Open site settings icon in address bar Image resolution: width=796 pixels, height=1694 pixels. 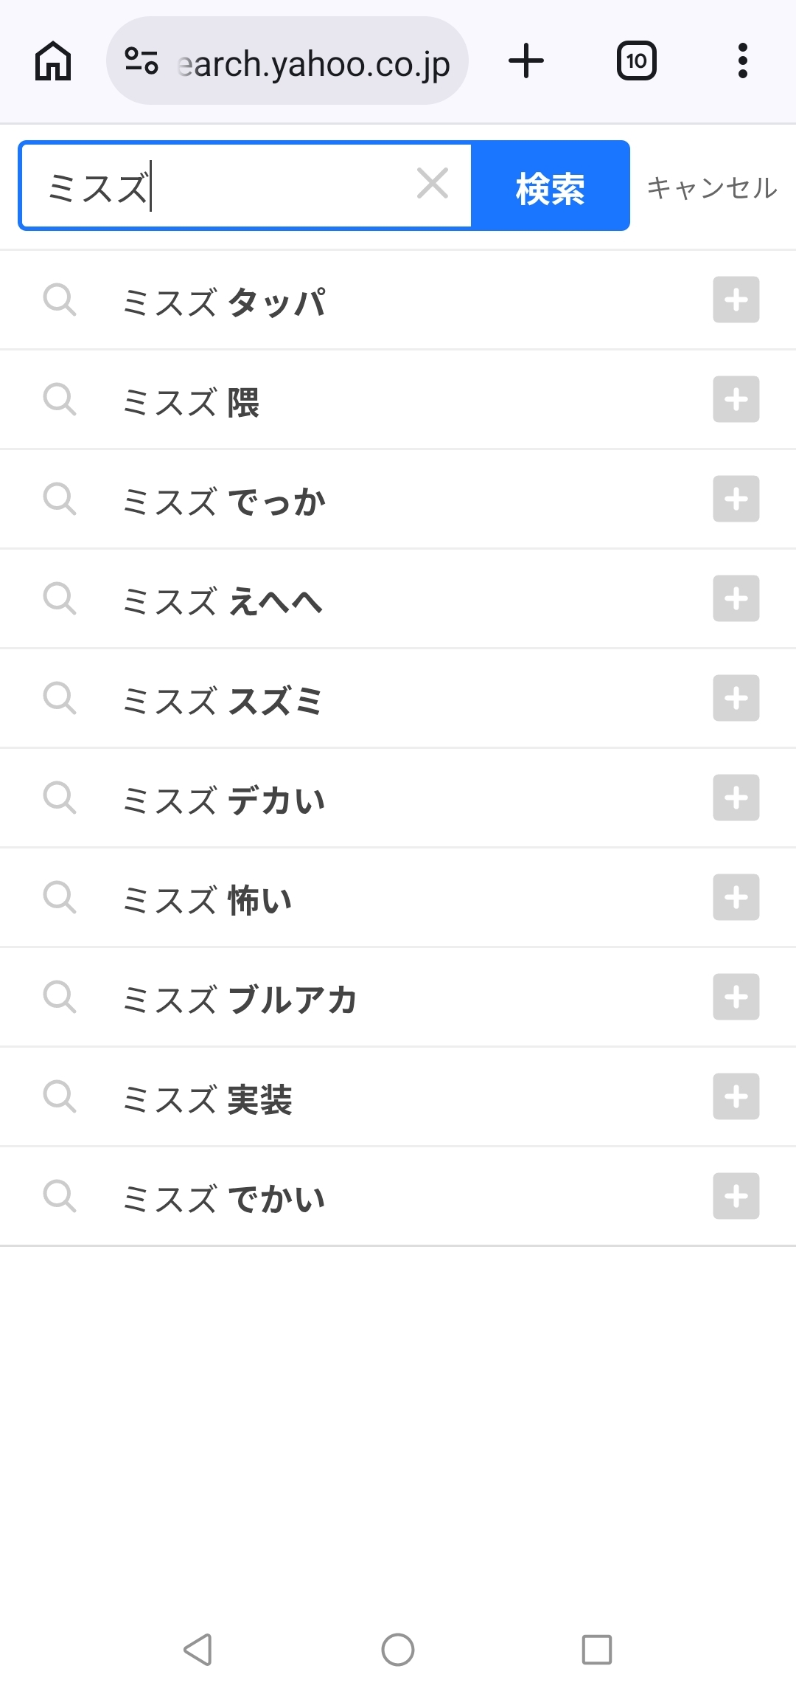click(x=142, y=61)
